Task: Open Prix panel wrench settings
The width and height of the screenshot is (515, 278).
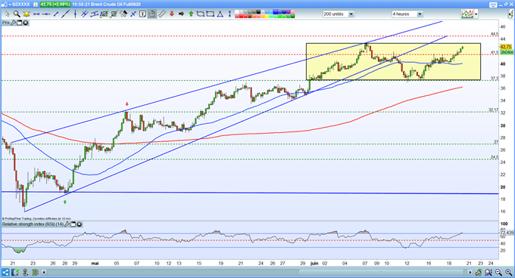Action: (x=13, y=23)
